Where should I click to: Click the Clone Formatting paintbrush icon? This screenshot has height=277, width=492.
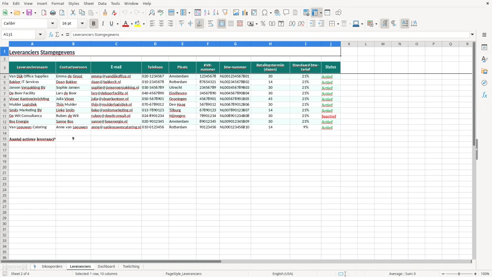coord(105,13)
